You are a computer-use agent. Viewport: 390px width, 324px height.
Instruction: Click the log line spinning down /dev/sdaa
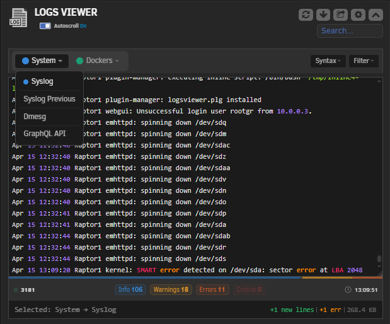pos(121,168)
